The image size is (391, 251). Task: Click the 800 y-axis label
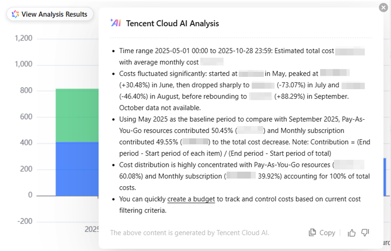(x=26, y=90)
